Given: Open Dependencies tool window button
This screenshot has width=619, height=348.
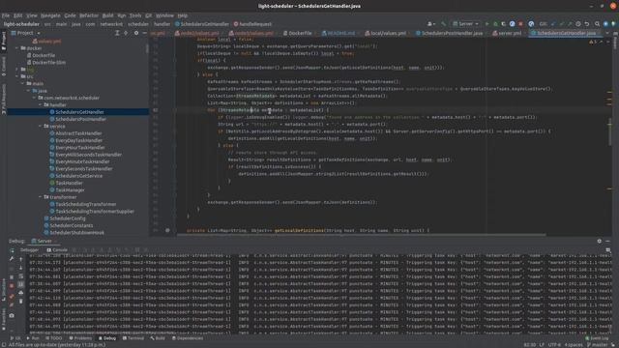Looking at the screenshot, I should click(x=188, y=338).
